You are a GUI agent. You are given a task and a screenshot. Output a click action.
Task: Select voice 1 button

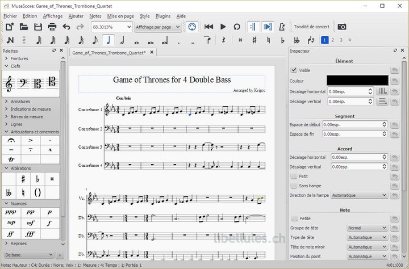(324, 40)
